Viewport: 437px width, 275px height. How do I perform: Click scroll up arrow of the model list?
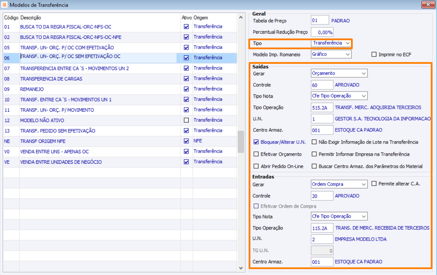[241, 17]
